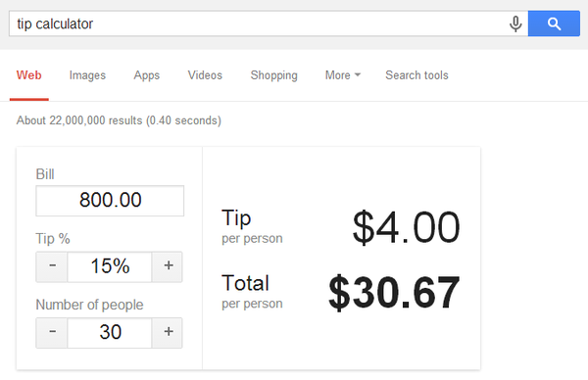Select the Web results tab

pyautogui.click(x=28, y=75)
